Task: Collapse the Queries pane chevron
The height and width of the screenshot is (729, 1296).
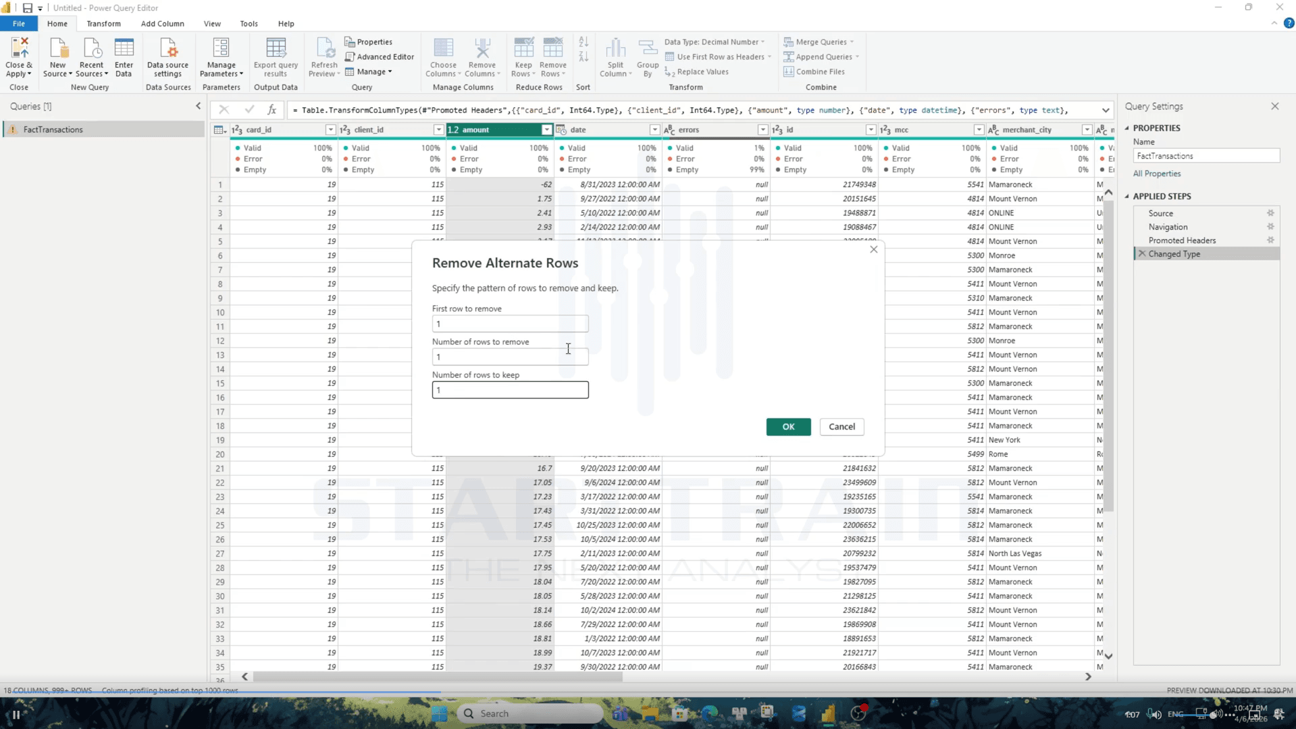Action: [198, 106]
